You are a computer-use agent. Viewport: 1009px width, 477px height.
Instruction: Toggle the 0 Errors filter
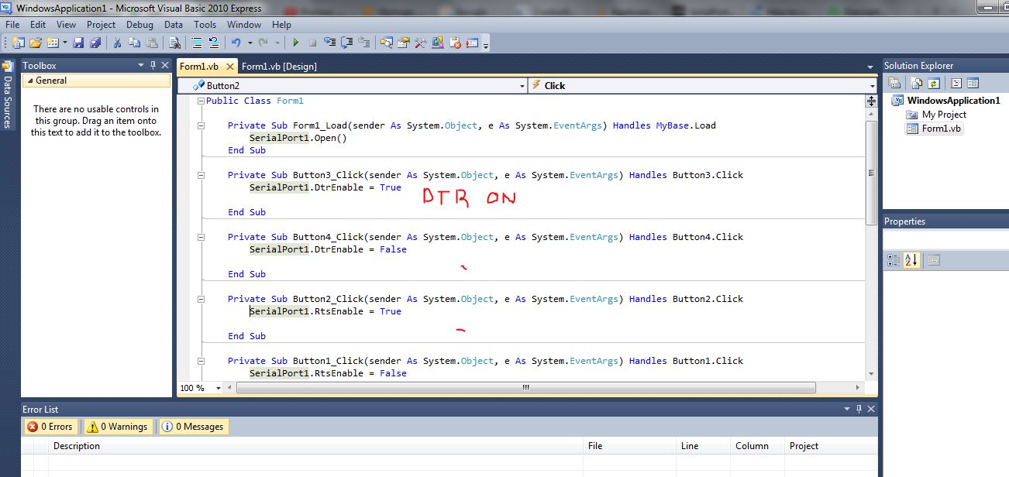[50, 427]
